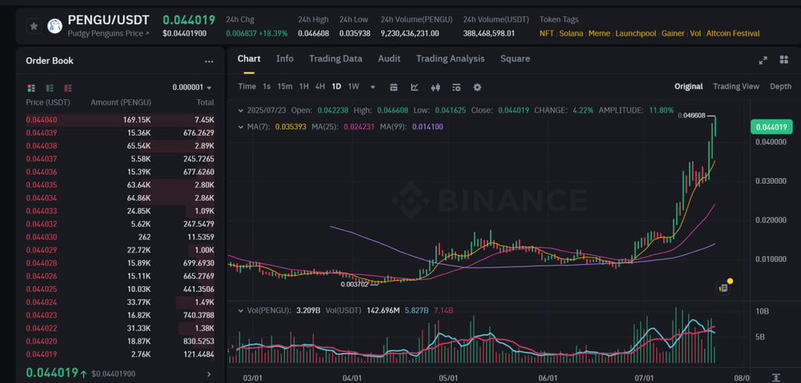Open the chart date range calendar icon

click(x=393, y=88)
